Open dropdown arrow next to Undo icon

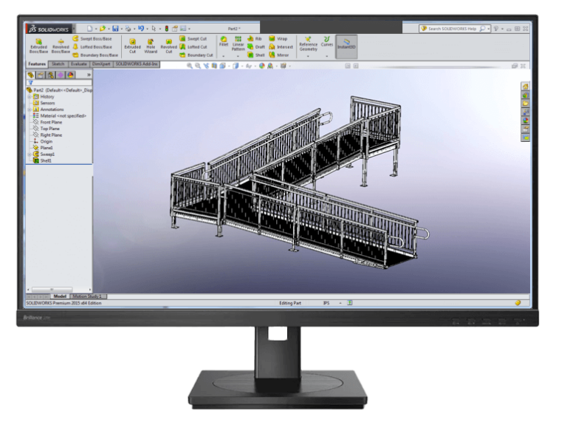point(147,29)
